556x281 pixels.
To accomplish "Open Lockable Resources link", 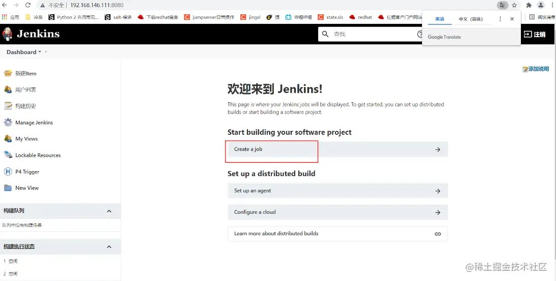I will click(38, 155).
